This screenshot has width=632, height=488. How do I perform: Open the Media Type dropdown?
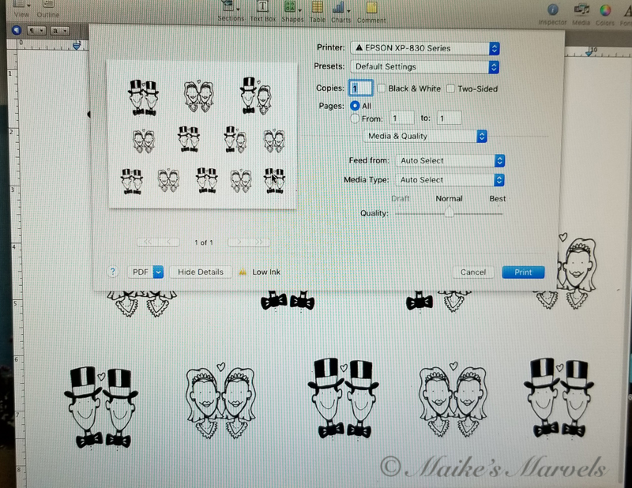click(x=450, y=180)
